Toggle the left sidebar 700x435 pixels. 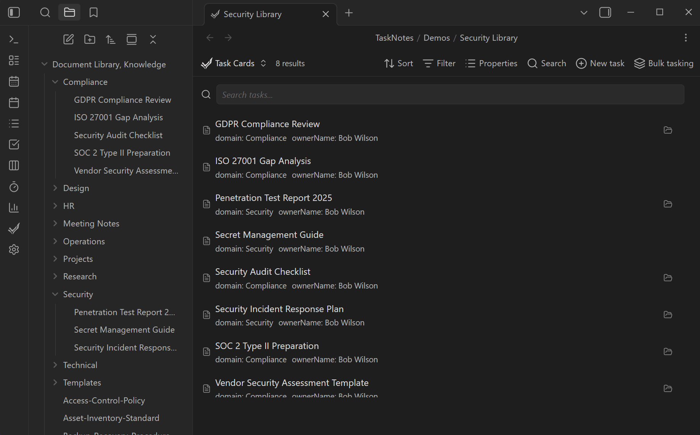pyautogui.click(x=14, y=12)
